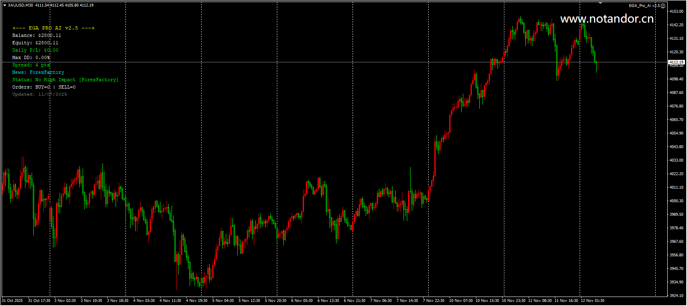Select the EGA PRO AI v2.5 panel header
Screen dimensions: 687x306
53,28
